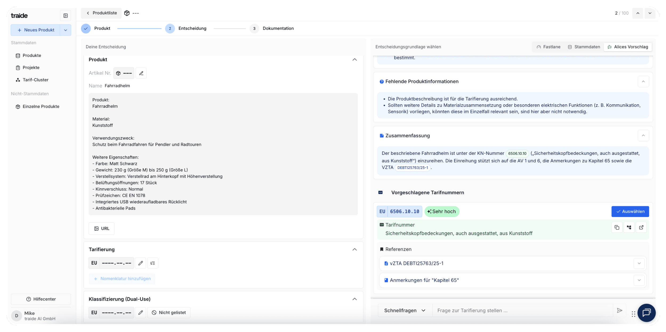The image size is (666, 332).
Task: Select Tarif-Cluster in the sidebar
Action: [x=35, y=80]
